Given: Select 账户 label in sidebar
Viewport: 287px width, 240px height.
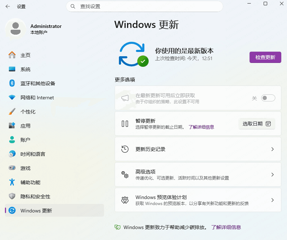Looking at the screenshot, I should [x=25, y=140].
